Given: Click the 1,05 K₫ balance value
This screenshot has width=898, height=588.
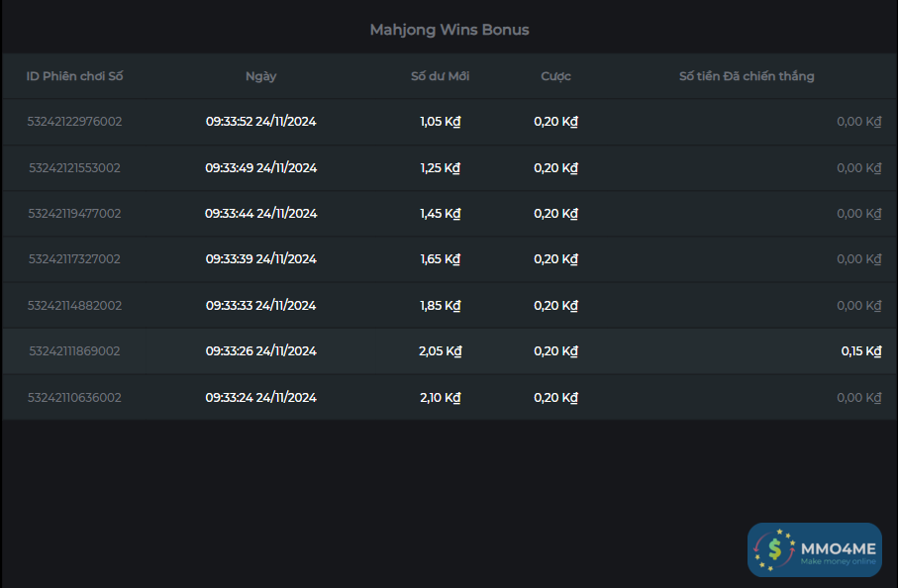Looking at the screenshot, I should (x=441, y=122).
